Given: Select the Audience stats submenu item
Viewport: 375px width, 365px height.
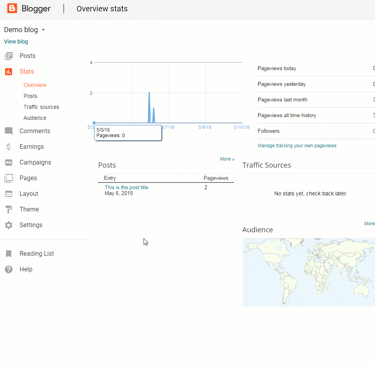Looking at the screenshot, I should (x=35, y=118).
